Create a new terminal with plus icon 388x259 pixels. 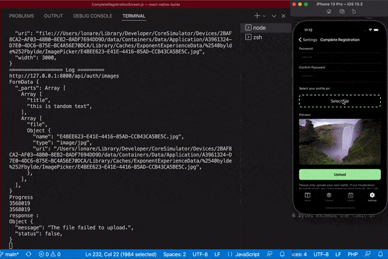(257, 16)
